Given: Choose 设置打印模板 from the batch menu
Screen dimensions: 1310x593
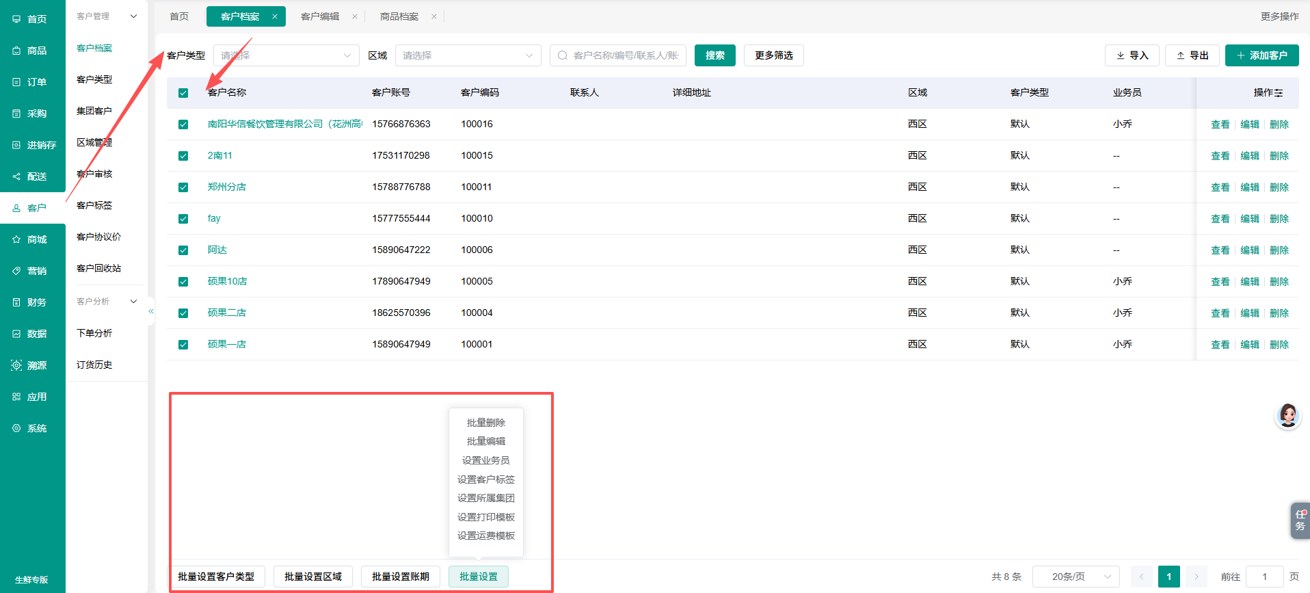Looking at the screenshot, I should coord(486,517).
